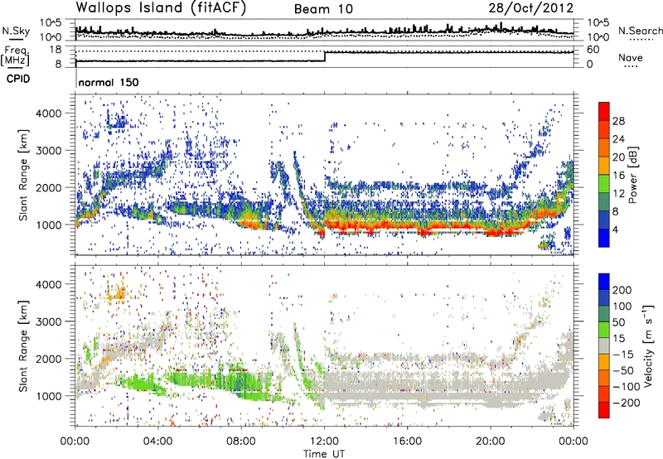Image resolution: width=663 pixels, height=459 pixels.
Task: Select the "16" power colorbar label
Action: click(x=618, y=176)
